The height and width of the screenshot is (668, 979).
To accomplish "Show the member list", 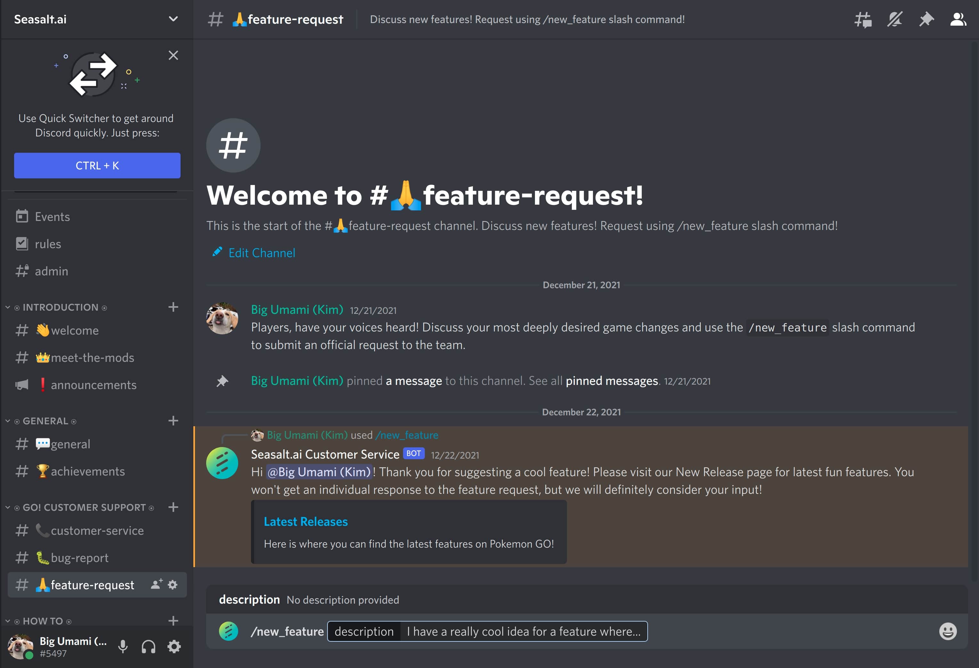I will pos(958,19).
